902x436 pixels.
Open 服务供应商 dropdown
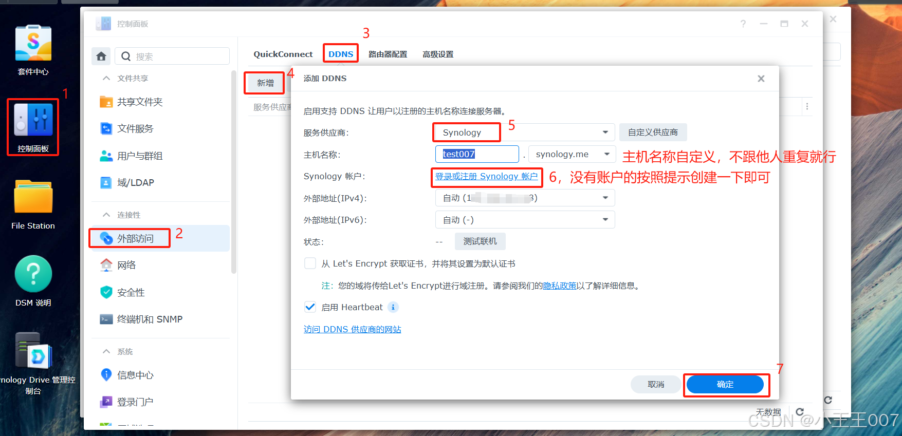525,132
